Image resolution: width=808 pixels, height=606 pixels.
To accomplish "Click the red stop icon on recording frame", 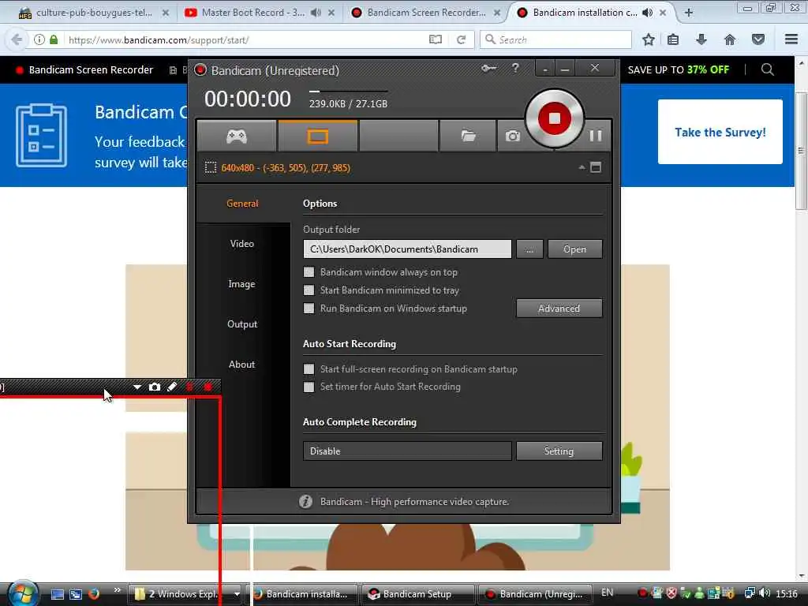I will click(208, 387).
